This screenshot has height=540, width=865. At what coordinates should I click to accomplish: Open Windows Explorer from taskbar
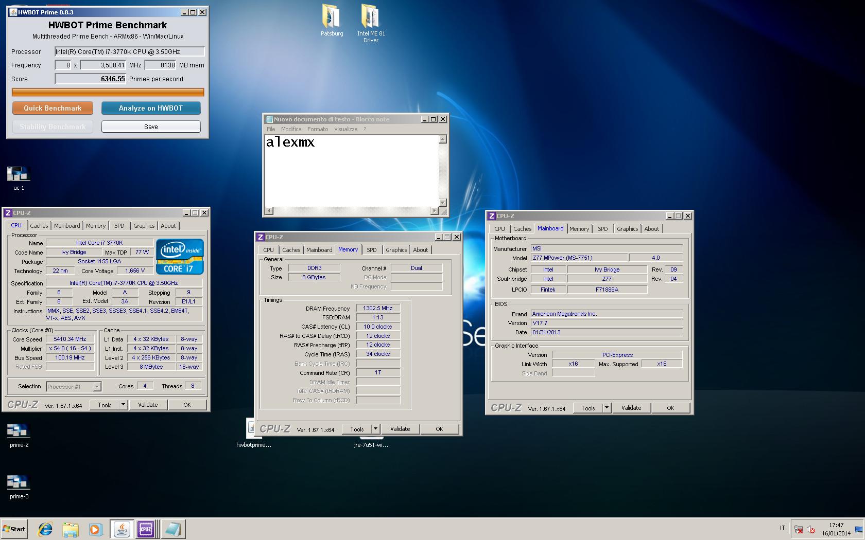point(71,529)
